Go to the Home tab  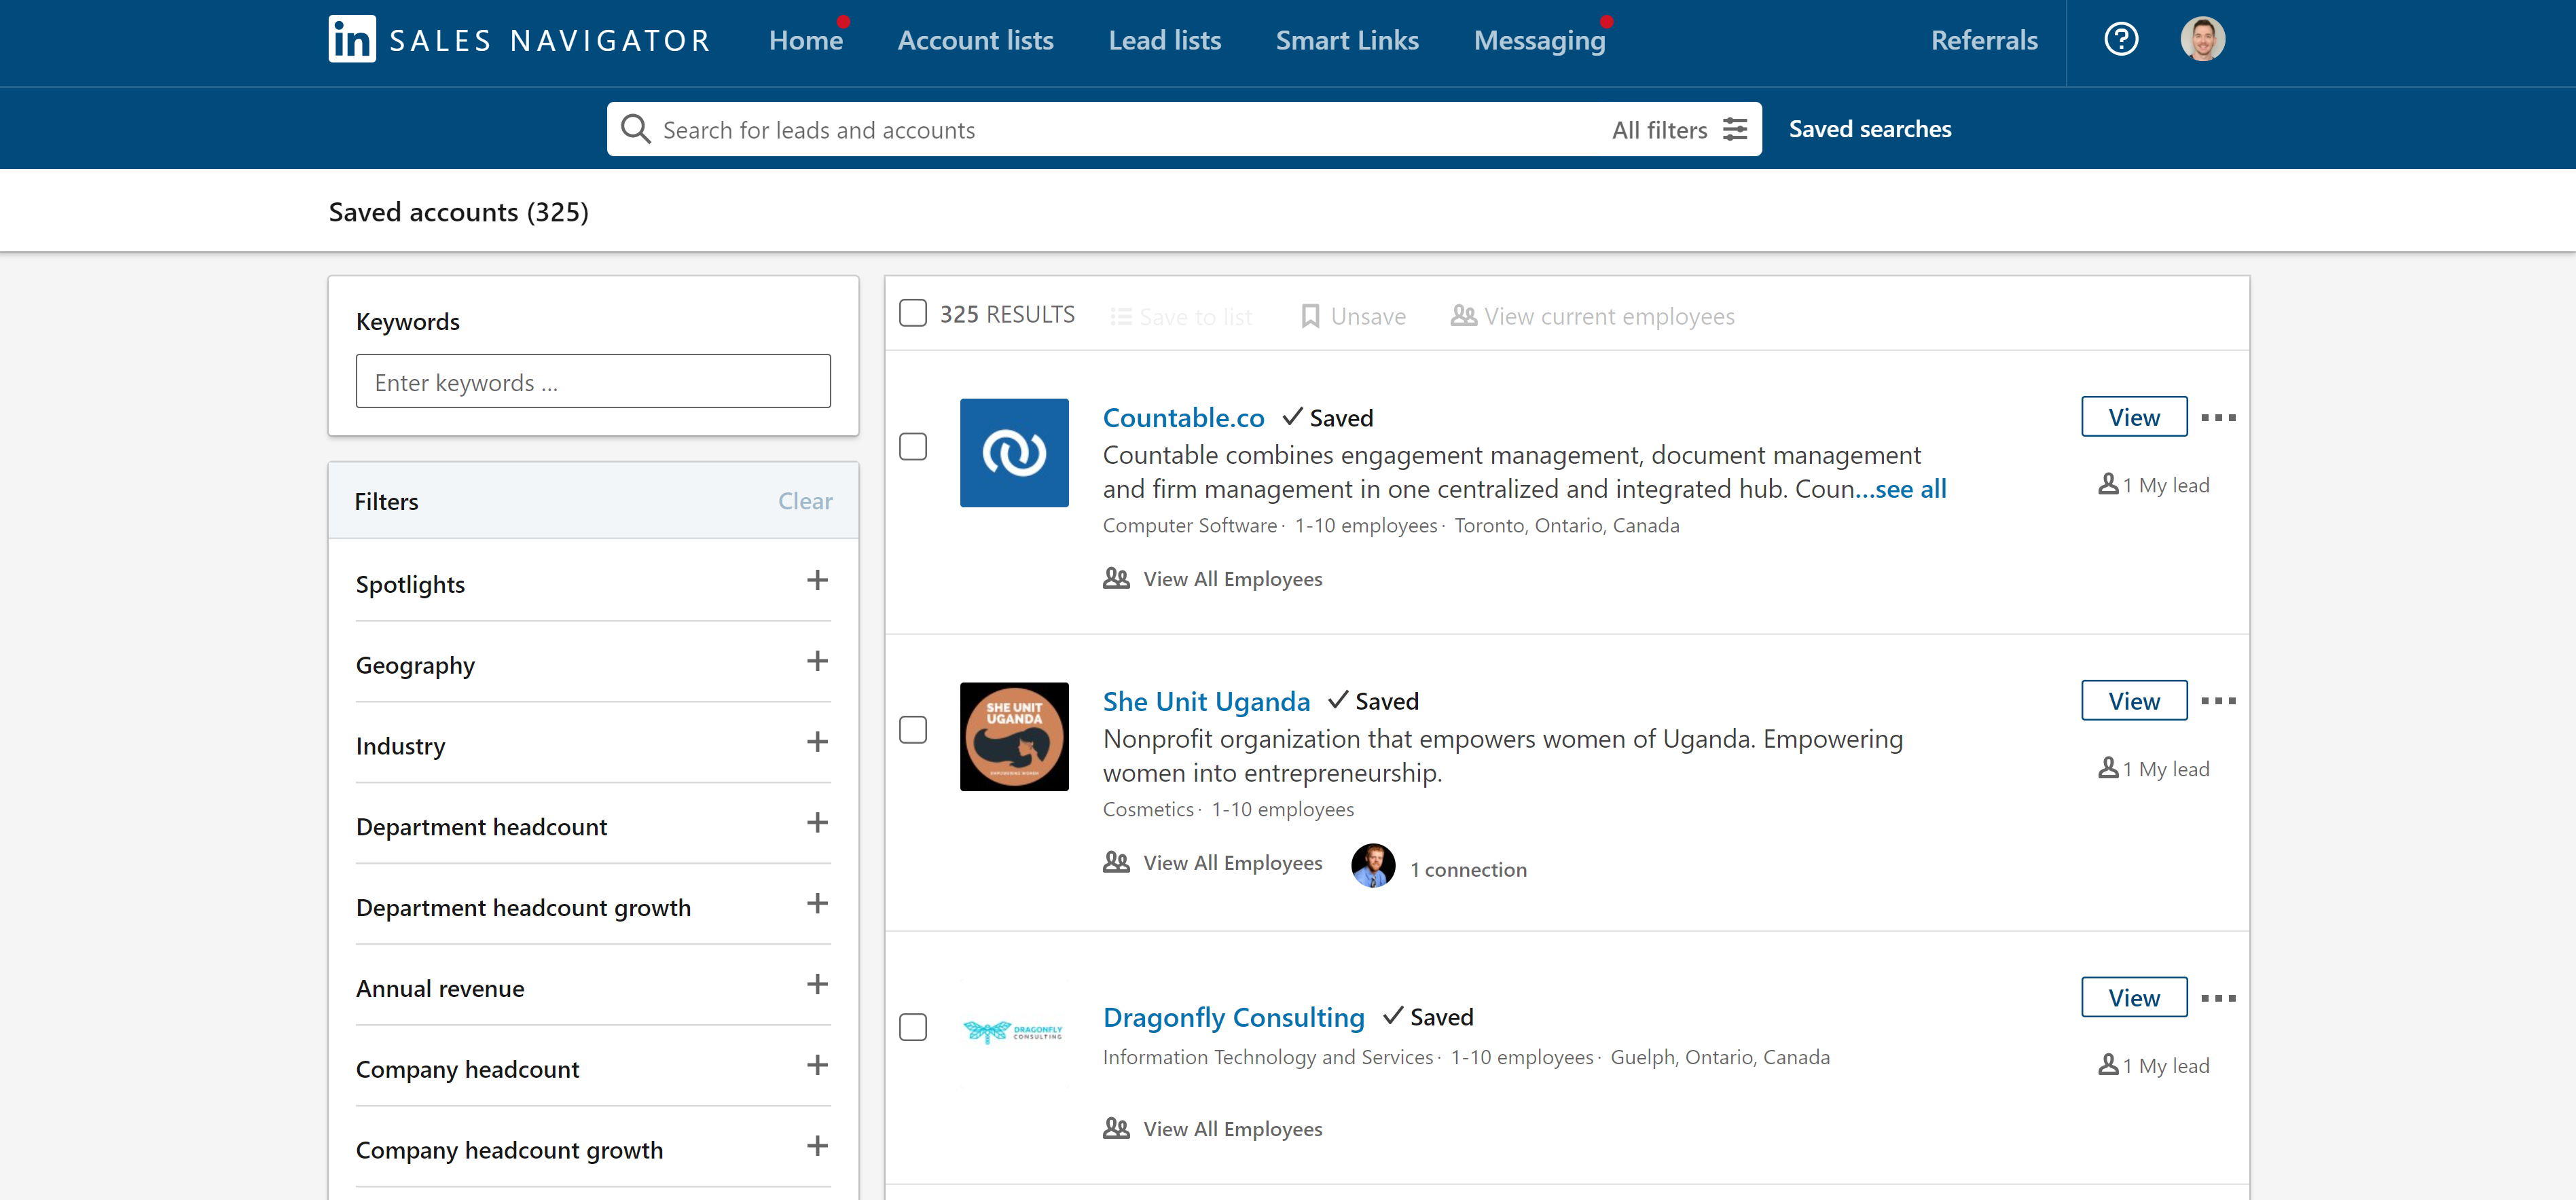[806, 40]
